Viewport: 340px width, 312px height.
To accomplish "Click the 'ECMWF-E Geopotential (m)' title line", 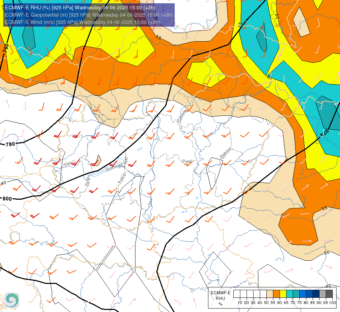I will [89, 15].
